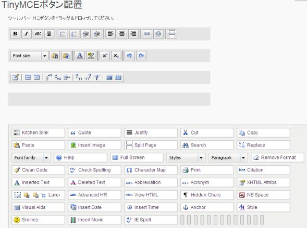This screenshot has width=307, height=228.
Task: Click the Help button
Action: [80, 157]
